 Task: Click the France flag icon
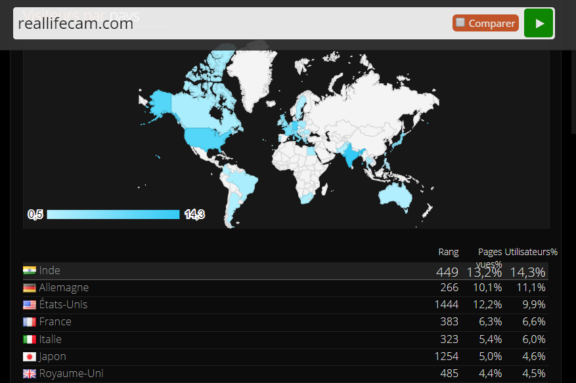[x=30, y=322]
